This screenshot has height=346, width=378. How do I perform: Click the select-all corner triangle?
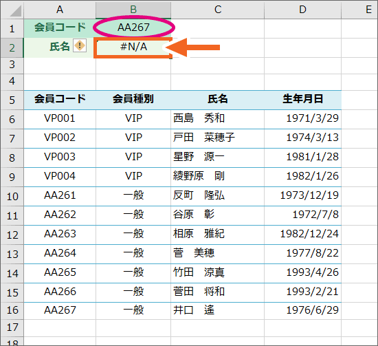coord(15,11)
